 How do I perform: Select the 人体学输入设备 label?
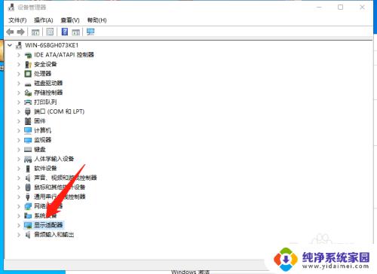tap(54, 159)
